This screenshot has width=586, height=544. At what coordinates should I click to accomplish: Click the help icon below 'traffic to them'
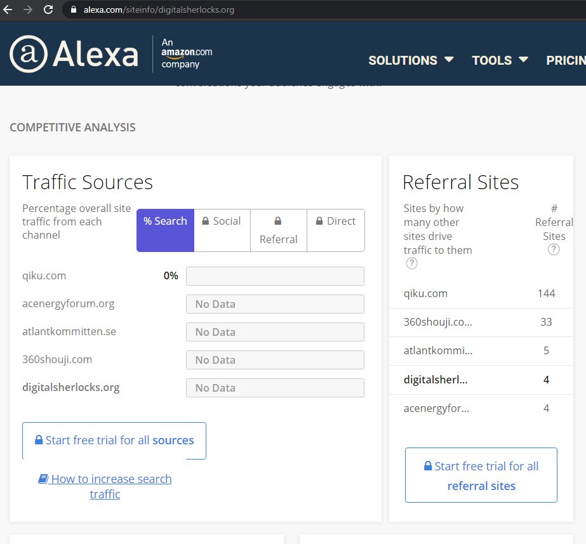point(411,263)
